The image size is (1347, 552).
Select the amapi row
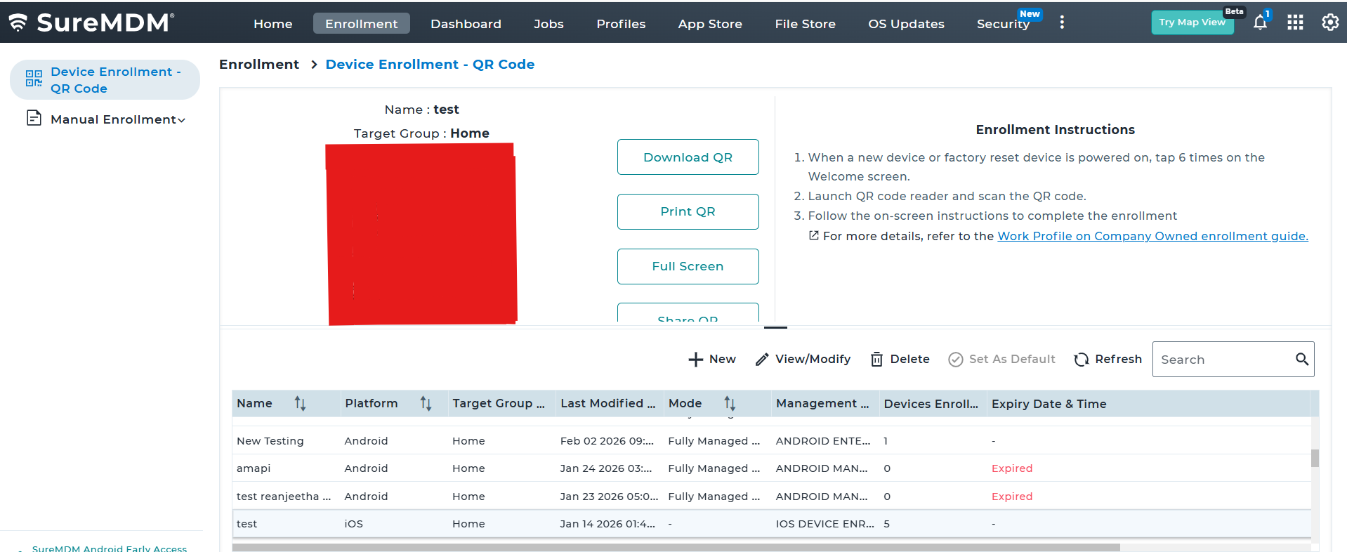tap(771, 468)
